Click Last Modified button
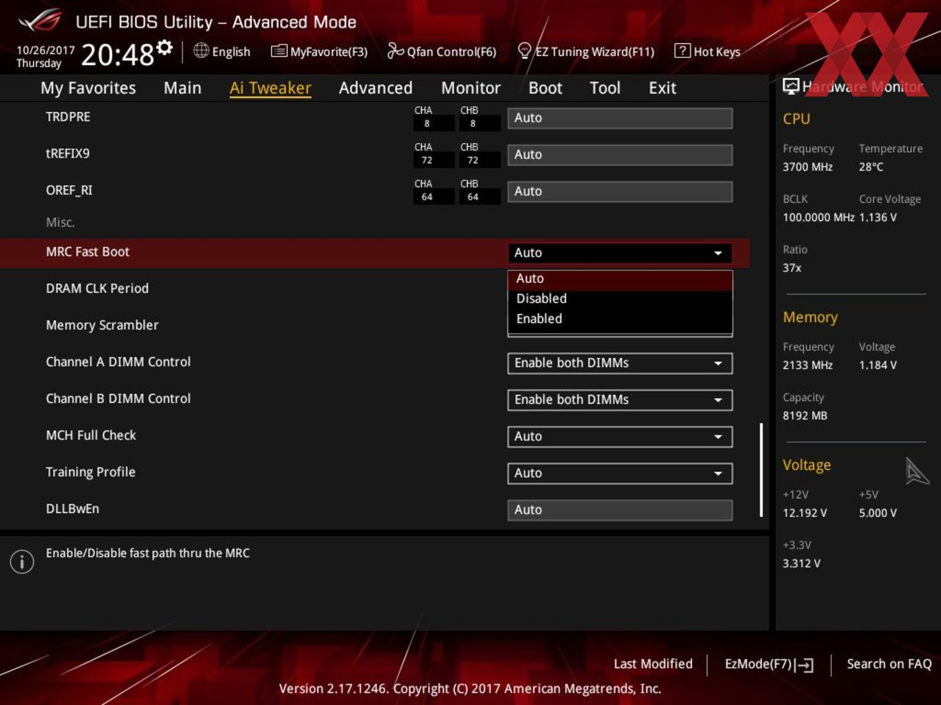The width and height of the screenshot is (941, 705). pos(653,664)
